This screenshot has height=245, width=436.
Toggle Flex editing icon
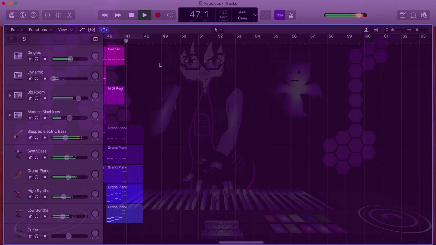[x=92, y=30]
